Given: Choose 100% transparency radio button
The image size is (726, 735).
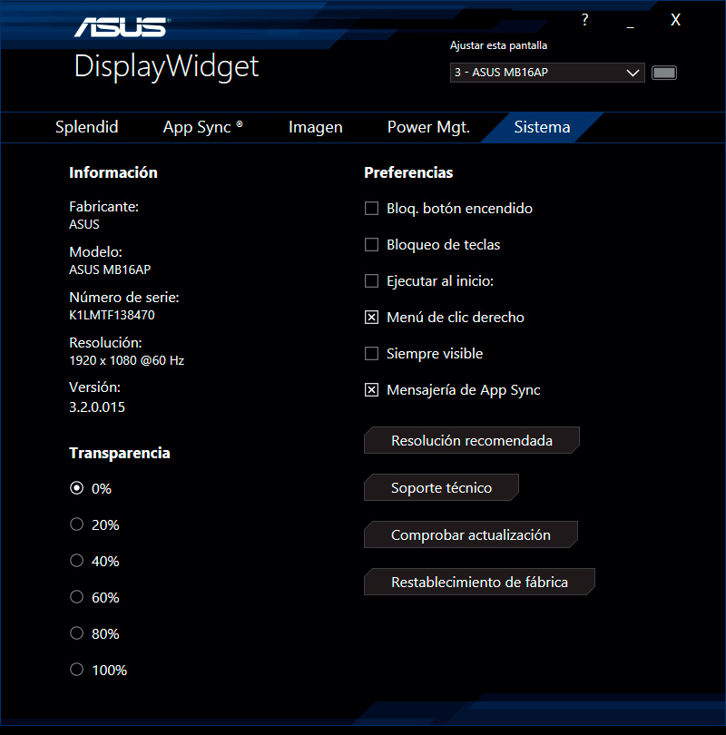Looking at the screenshot, I should click(77, 670).
